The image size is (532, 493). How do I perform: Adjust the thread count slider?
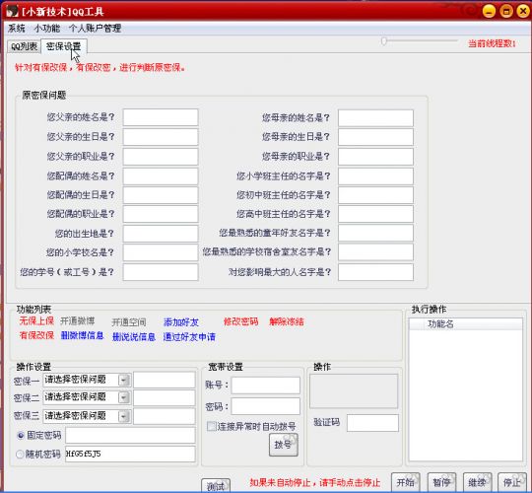click(x=384, y=41)
